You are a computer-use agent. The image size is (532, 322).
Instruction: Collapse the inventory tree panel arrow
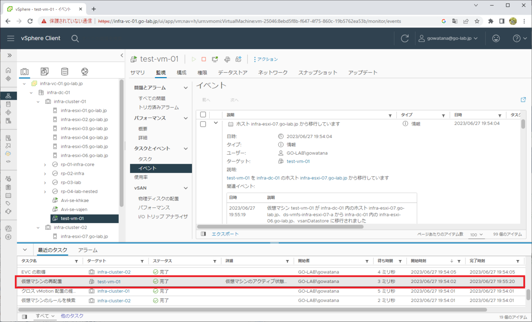pos(122,55)
